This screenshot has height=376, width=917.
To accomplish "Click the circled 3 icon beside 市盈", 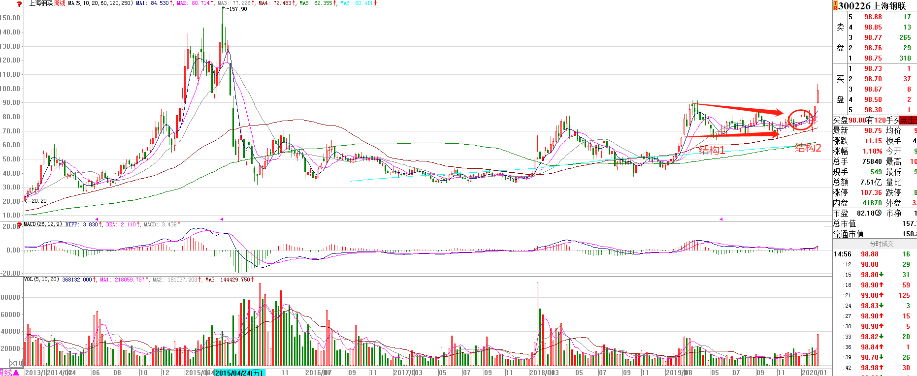I will pos(878,213).
